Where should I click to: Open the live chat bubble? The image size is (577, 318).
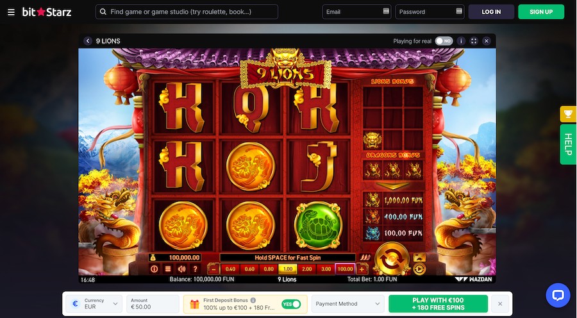coord(558,295)
